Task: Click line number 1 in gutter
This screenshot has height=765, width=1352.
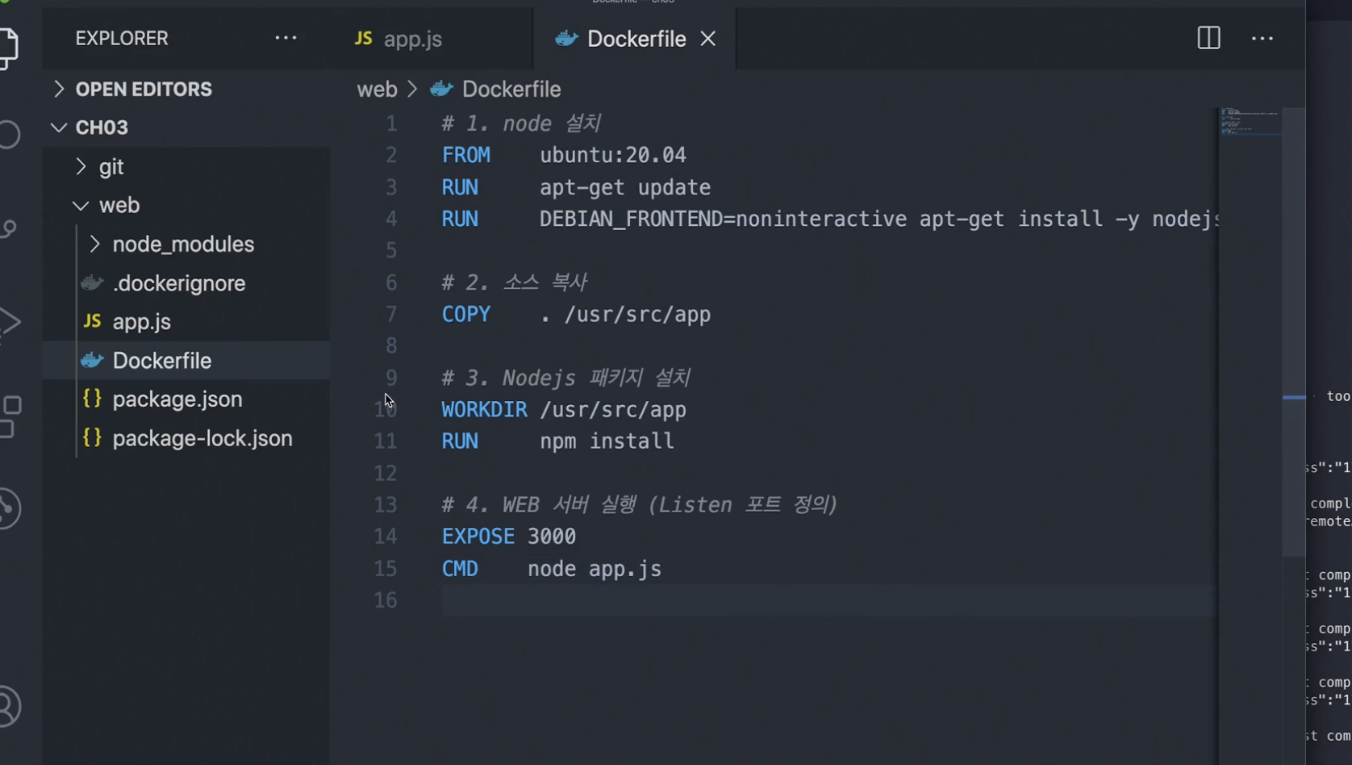Action: 391,123
